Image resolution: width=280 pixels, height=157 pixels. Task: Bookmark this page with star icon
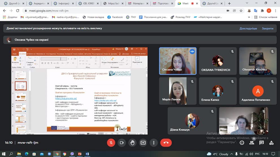[241, 10]
